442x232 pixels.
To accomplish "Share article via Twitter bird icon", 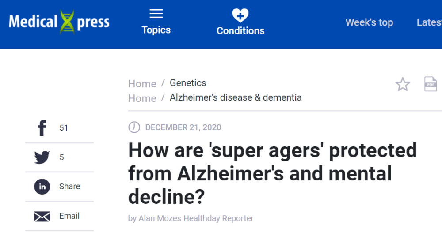I will tap(42, 157).
